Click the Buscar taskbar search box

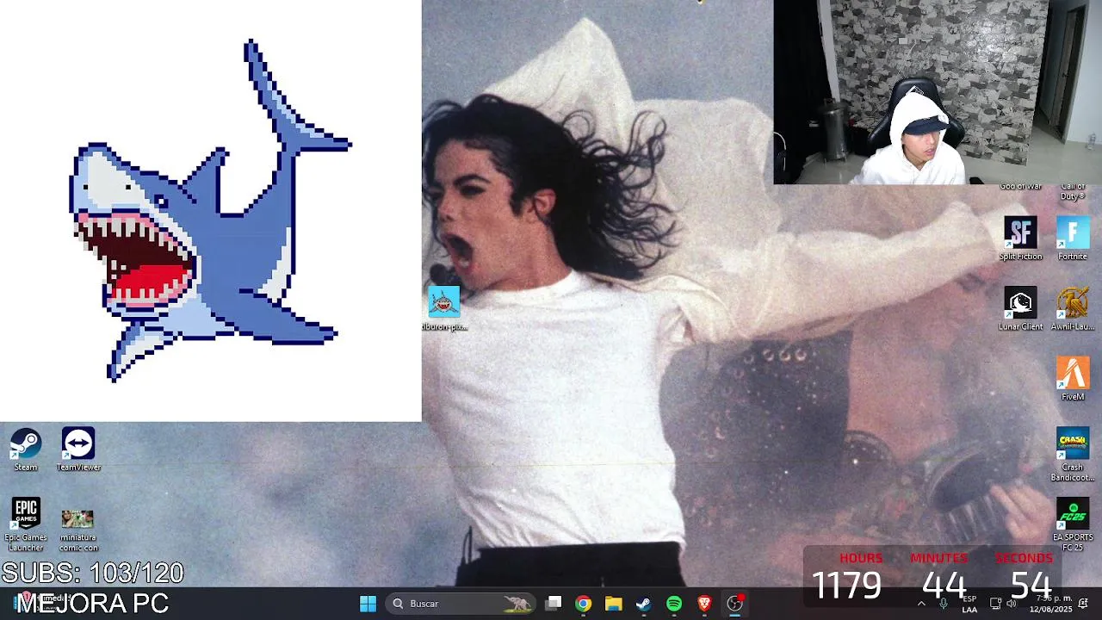tap(461, 604)
